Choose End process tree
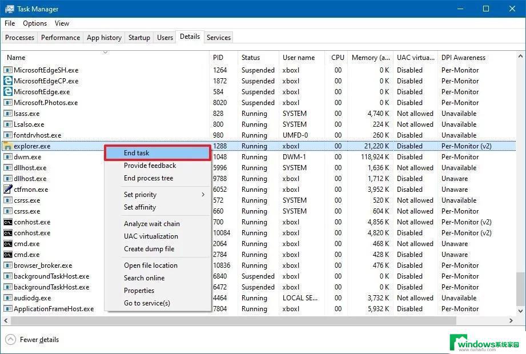This screenshot has height=354, width=526. [x=157, y=178]
